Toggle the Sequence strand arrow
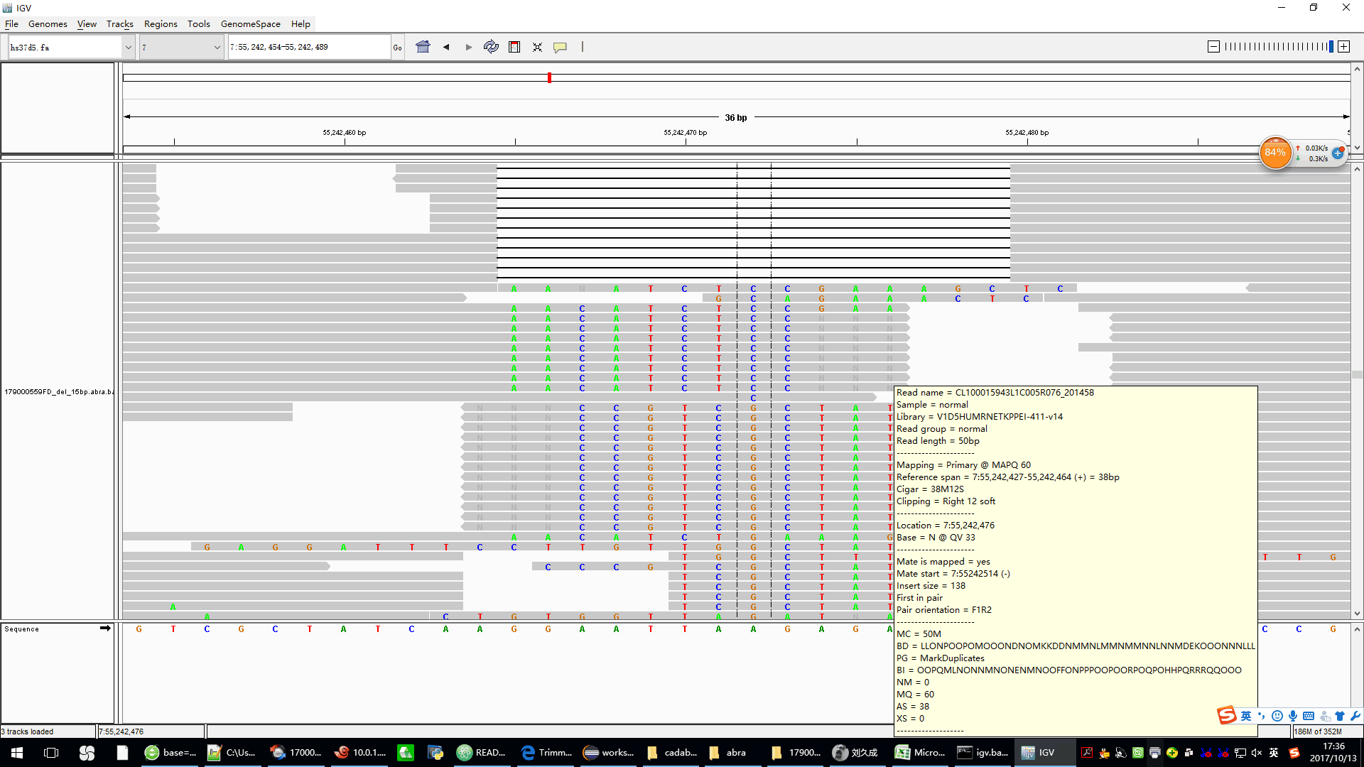Image resolution: width=1364 pixels, height=767 pixels. [x=105, y=628]
